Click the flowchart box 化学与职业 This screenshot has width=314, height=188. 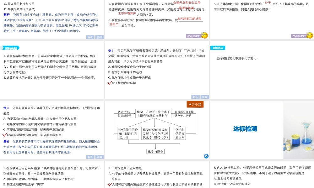point(155,151)
